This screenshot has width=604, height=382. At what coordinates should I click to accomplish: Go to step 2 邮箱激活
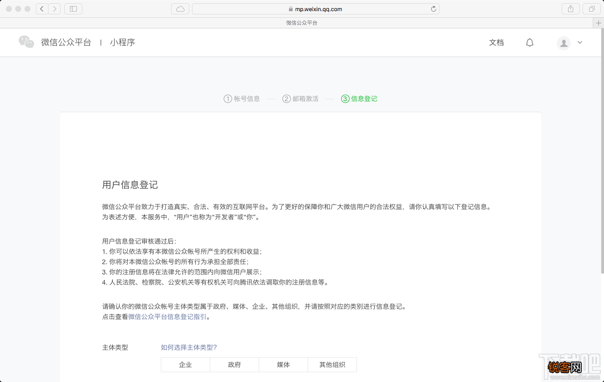(301, 99)
